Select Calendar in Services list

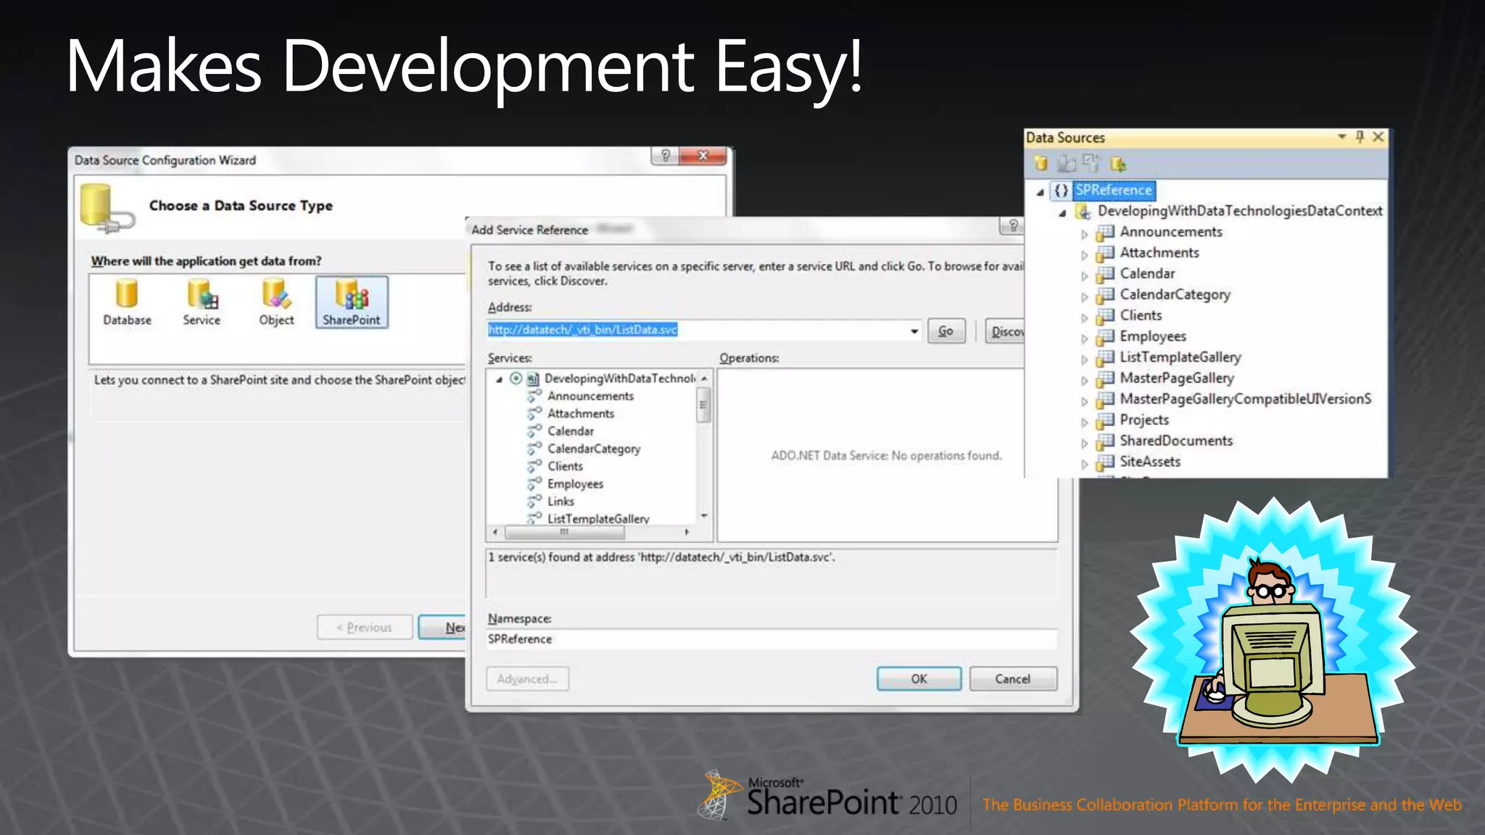tap(571, 431)
